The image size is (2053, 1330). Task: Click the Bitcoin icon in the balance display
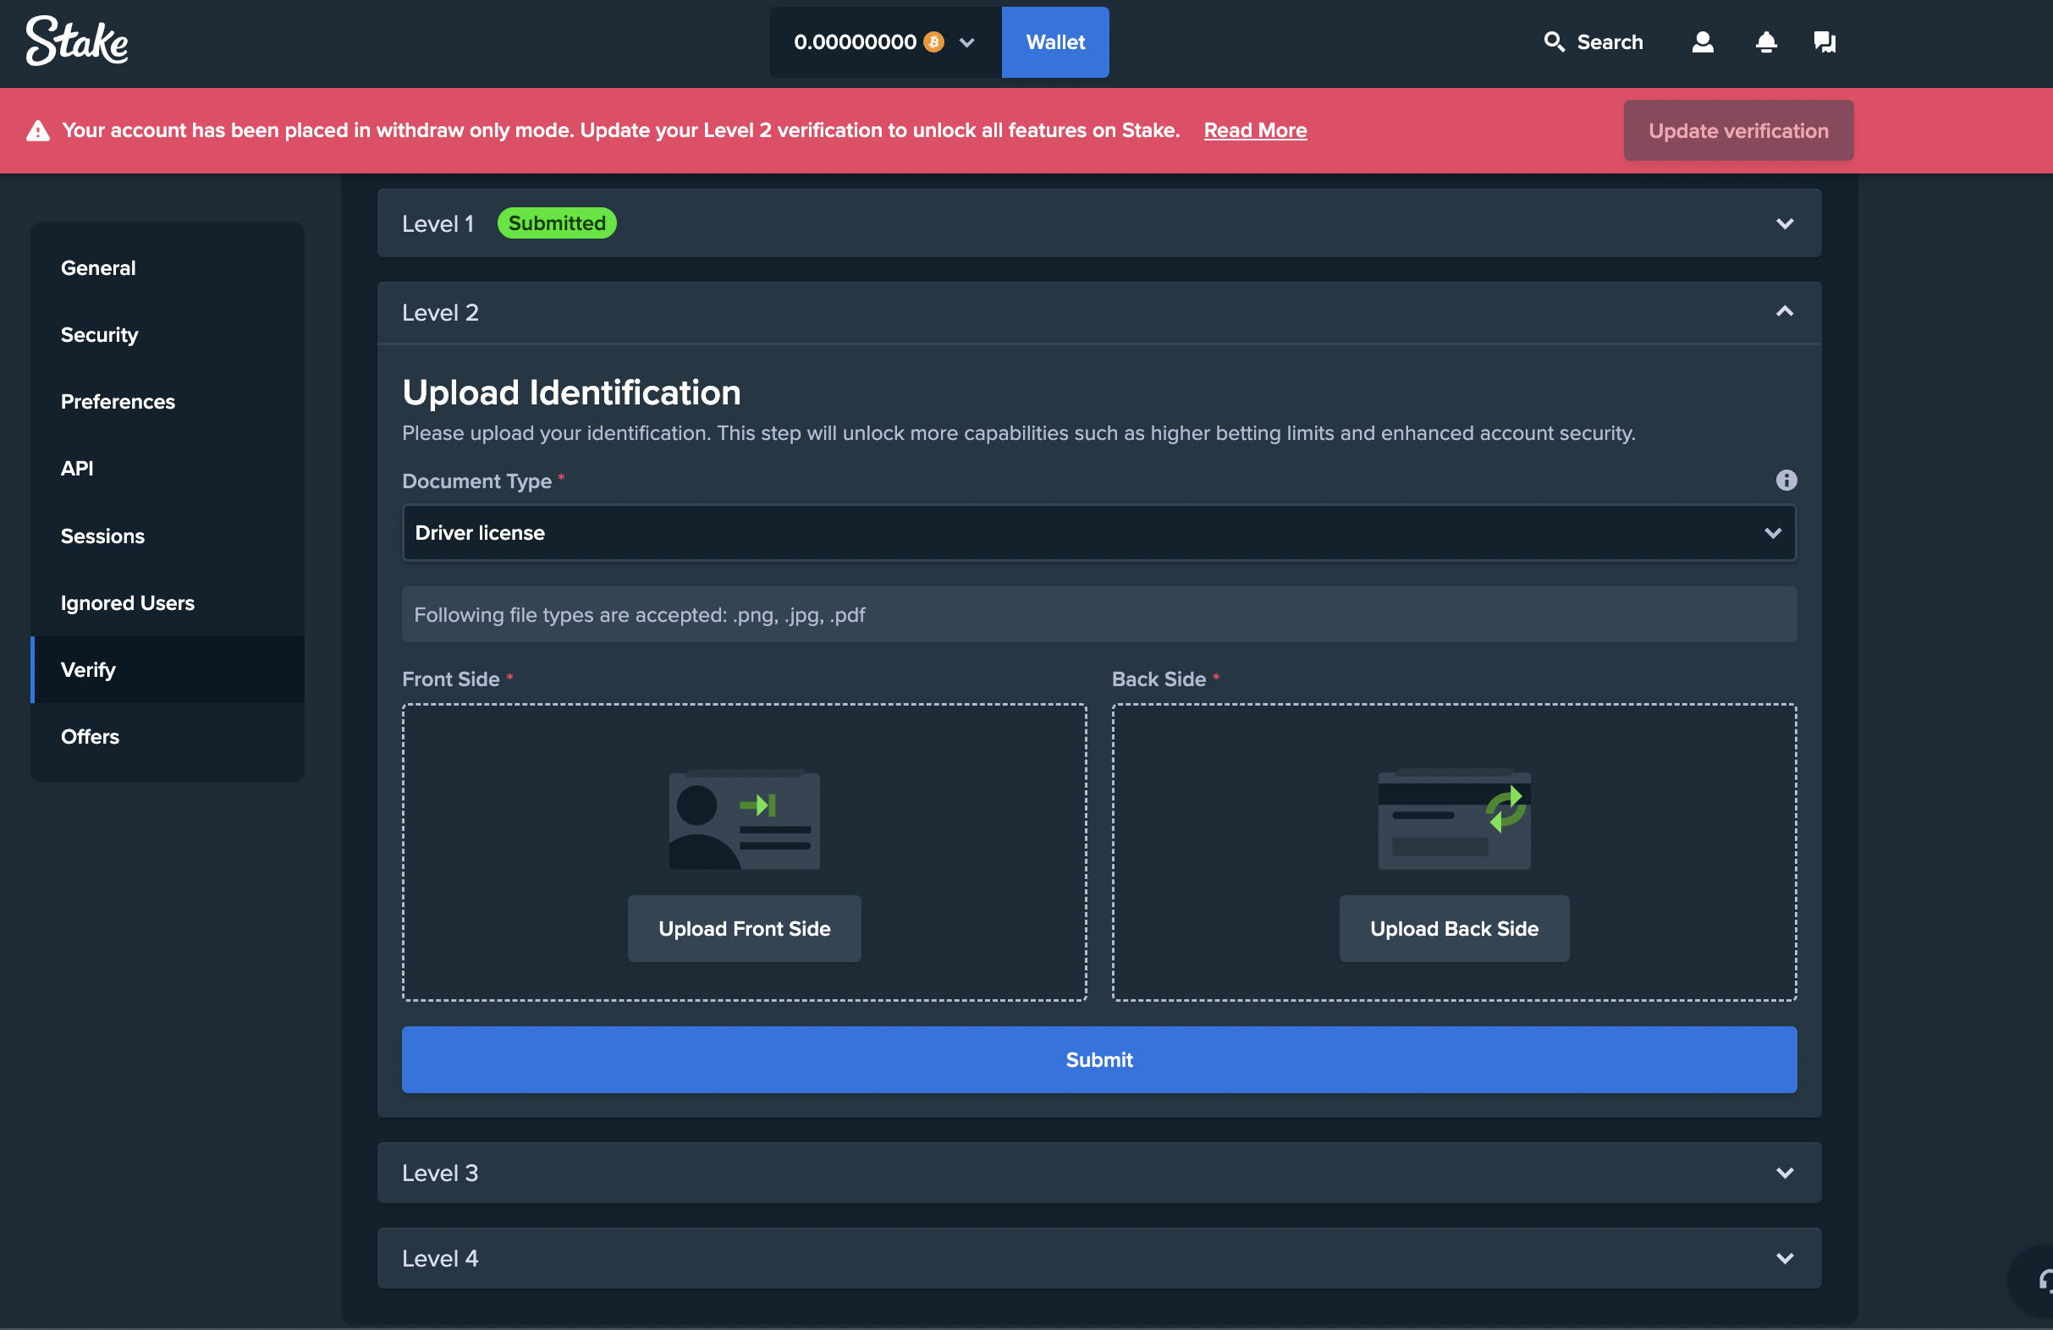coord(933,41)
